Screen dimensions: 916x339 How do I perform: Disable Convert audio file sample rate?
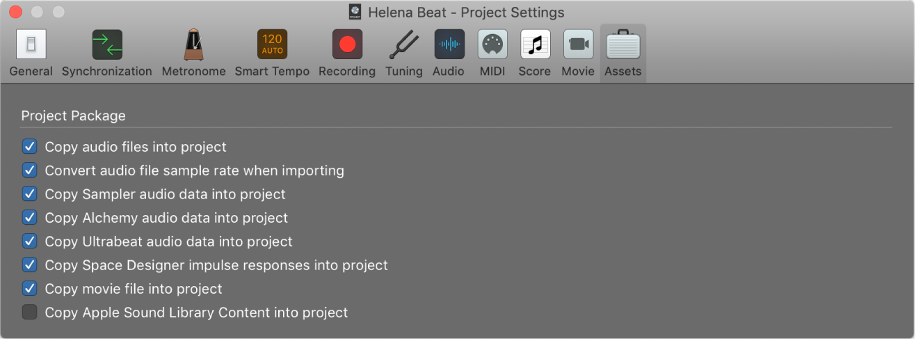coord(29,171)
